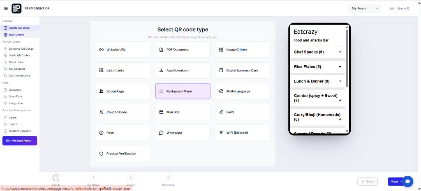Choose PDF Document QR type
The width and height of the screenshot is (421, 191).
183,50
